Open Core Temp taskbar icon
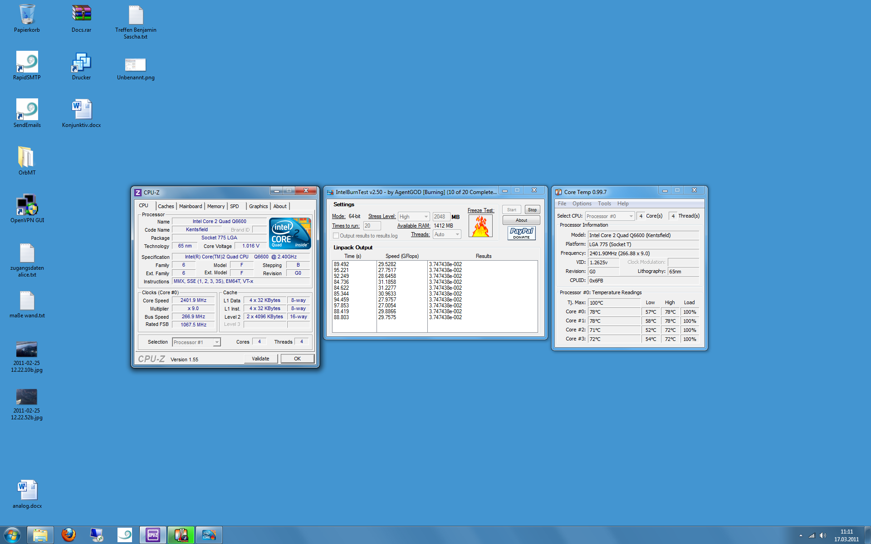871x544 pixels. point(181,535)
